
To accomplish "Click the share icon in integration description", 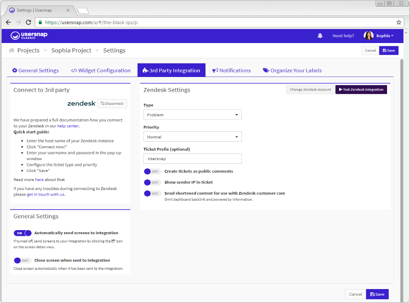I will [113, 241].
